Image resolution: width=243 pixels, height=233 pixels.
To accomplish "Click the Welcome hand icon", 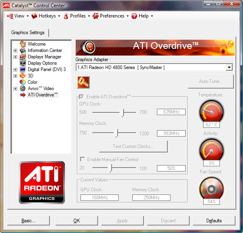I will click(23, 44).
